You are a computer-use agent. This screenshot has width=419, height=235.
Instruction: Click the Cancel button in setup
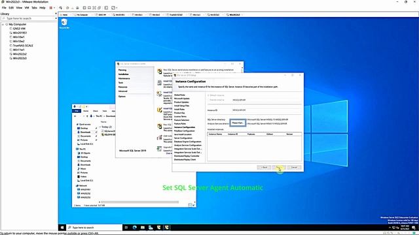[294, 167]
